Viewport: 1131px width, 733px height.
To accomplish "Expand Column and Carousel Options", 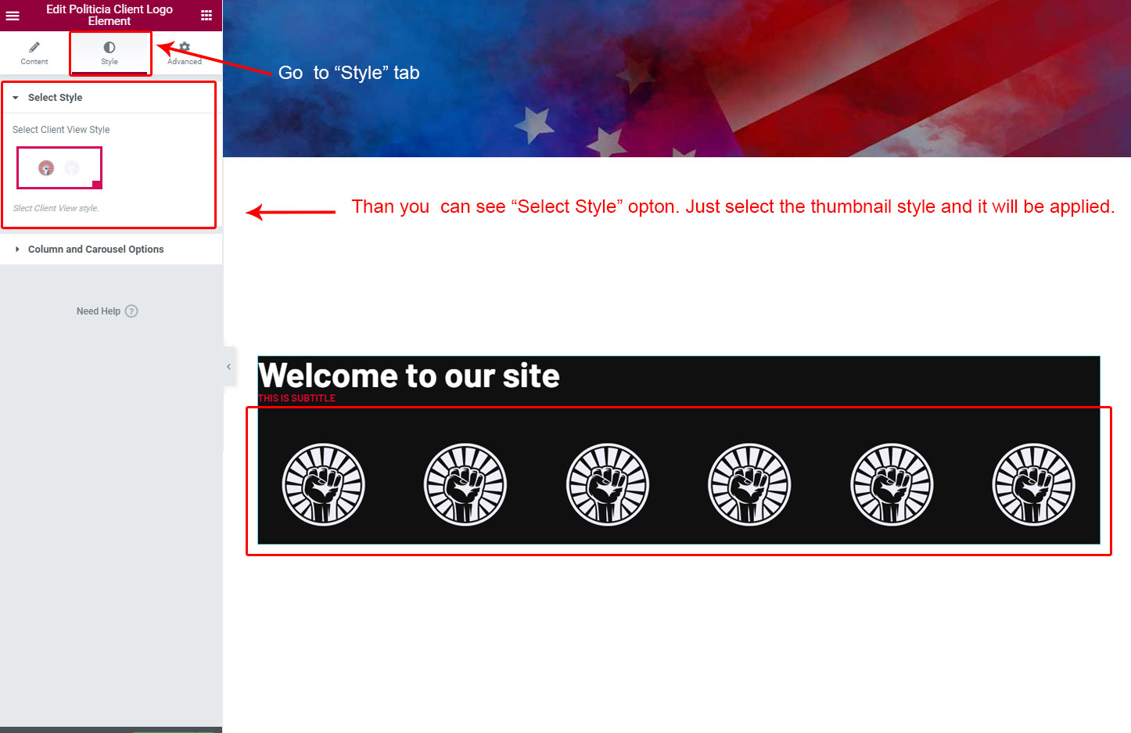I will 95,250.
